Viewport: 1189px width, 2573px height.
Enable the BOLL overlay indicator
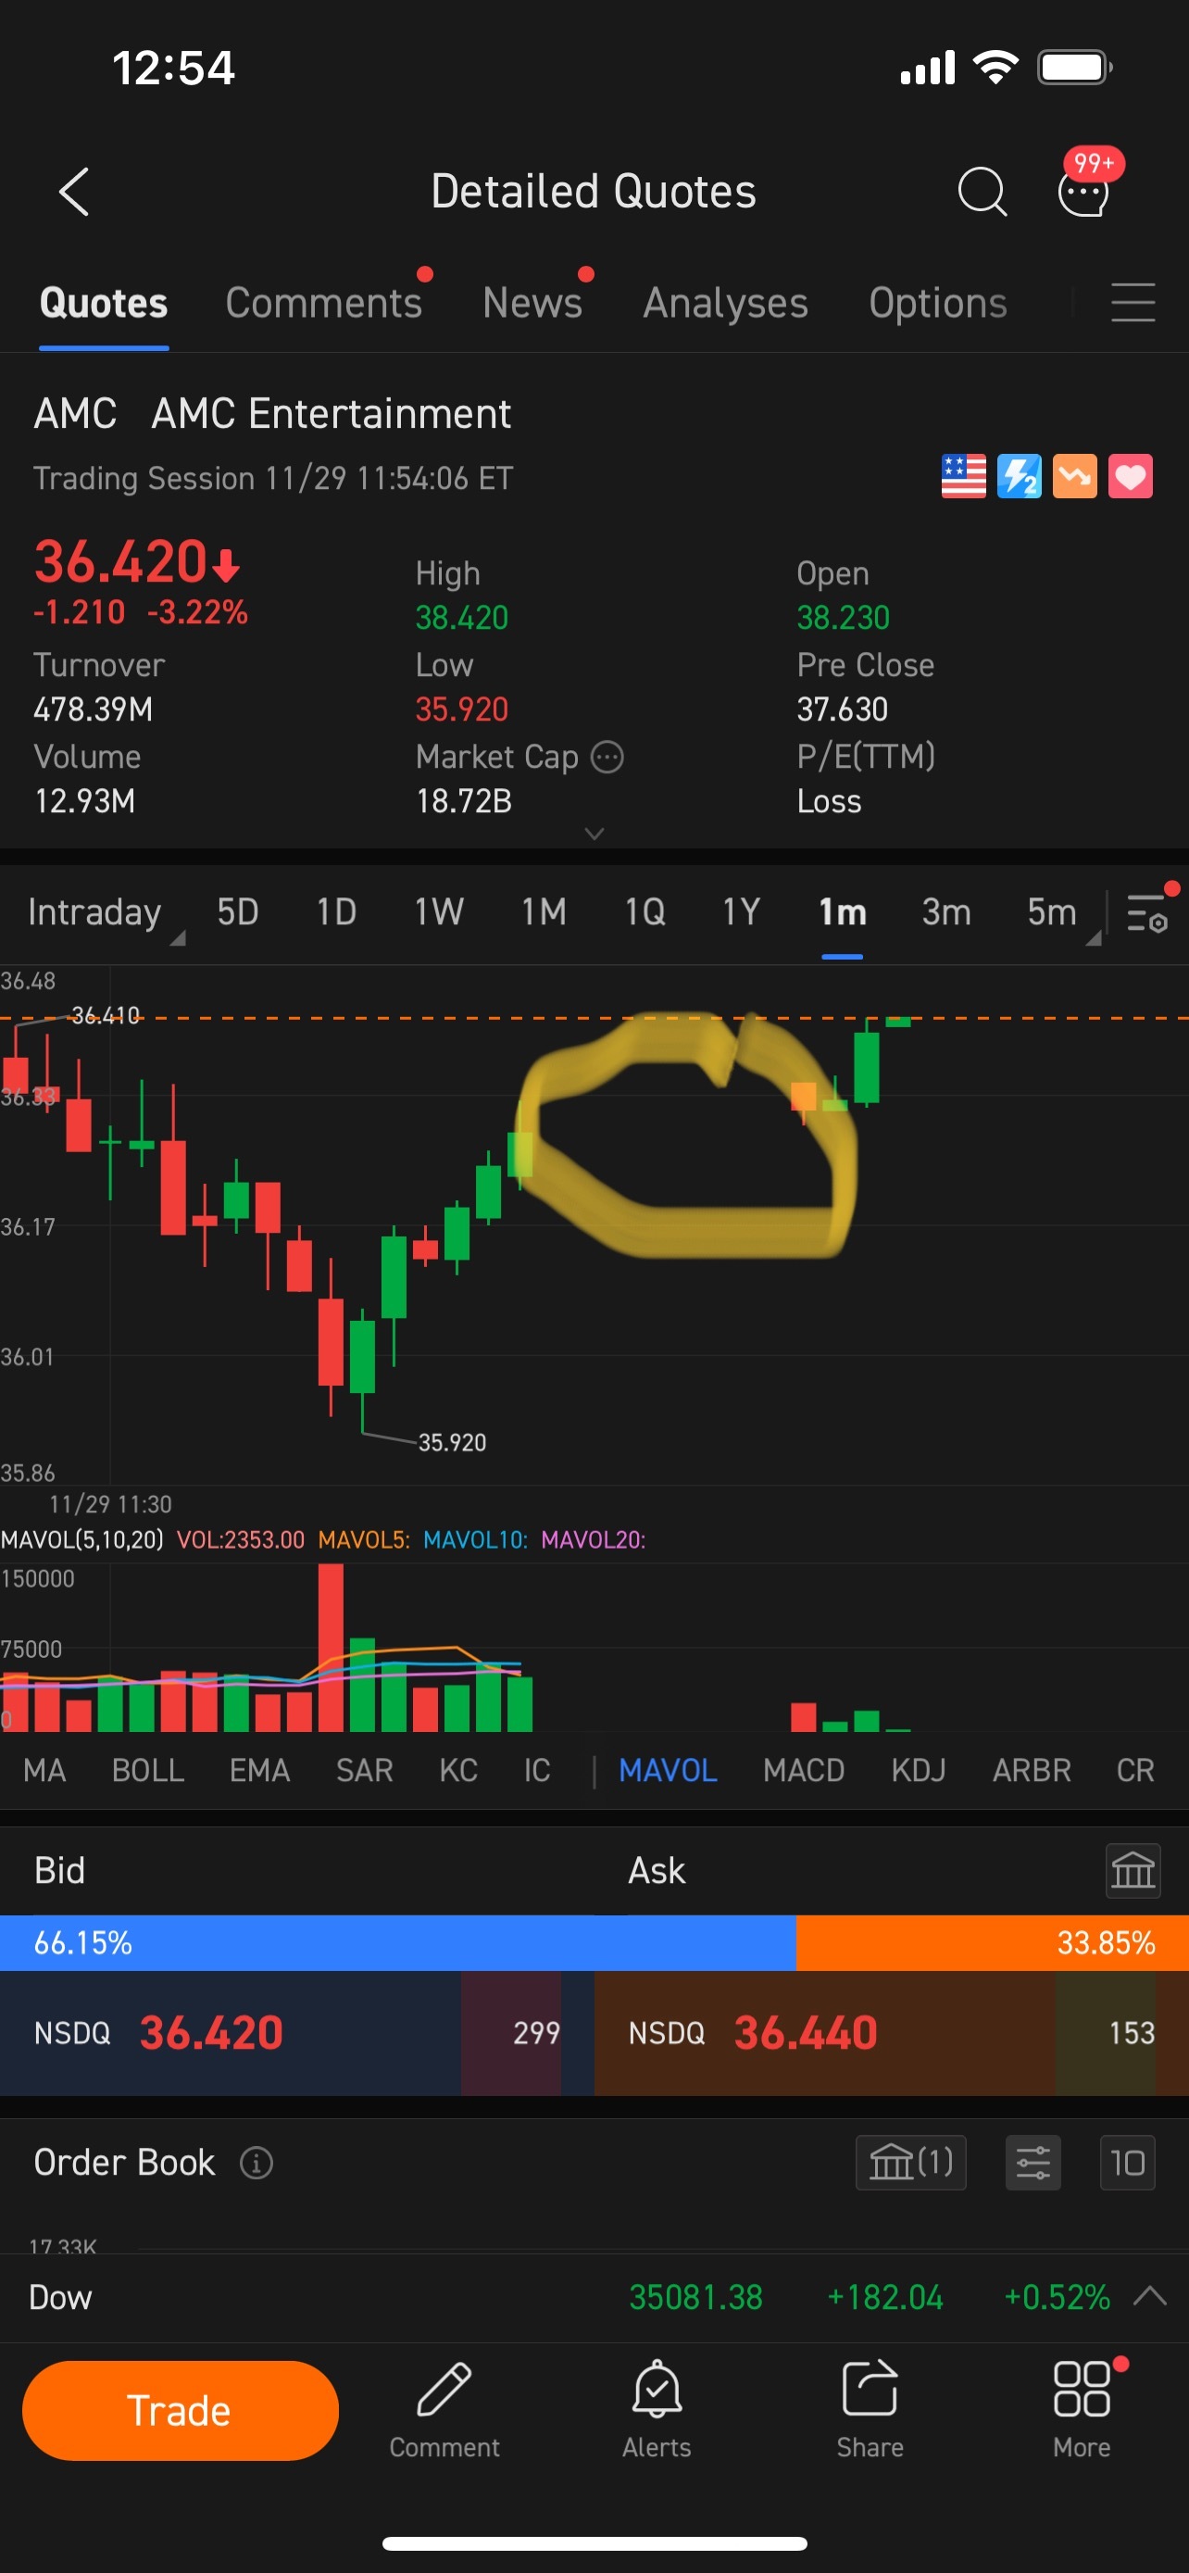148,1771
